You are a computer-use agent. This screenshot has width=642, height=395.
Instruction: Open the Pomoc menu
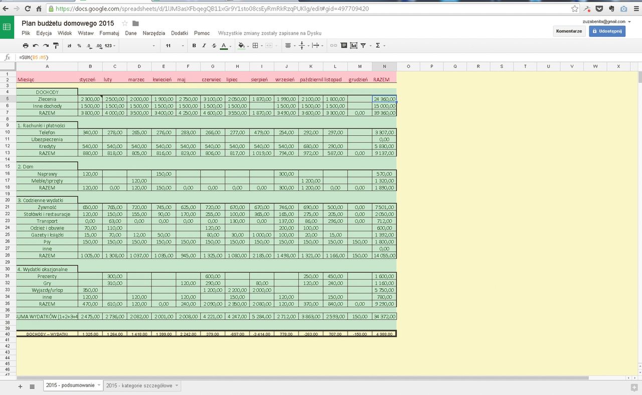202,33
